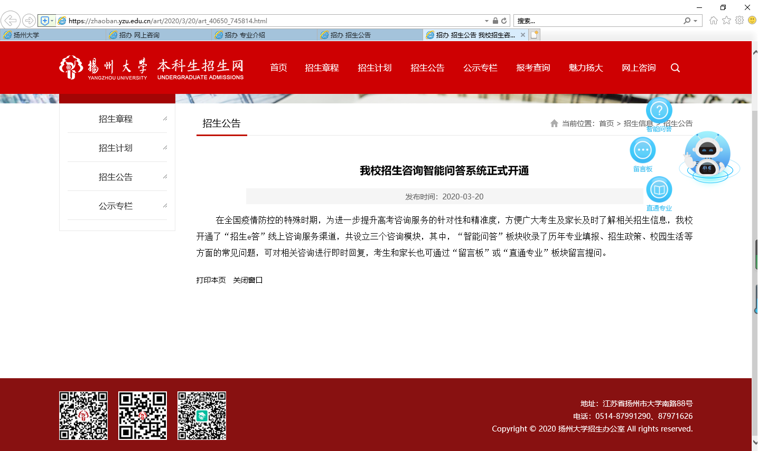Open the 智能问答 question mark bubble
Image resolution: width=758 pixels, height=451 pixels.
(x=659, y=111)
